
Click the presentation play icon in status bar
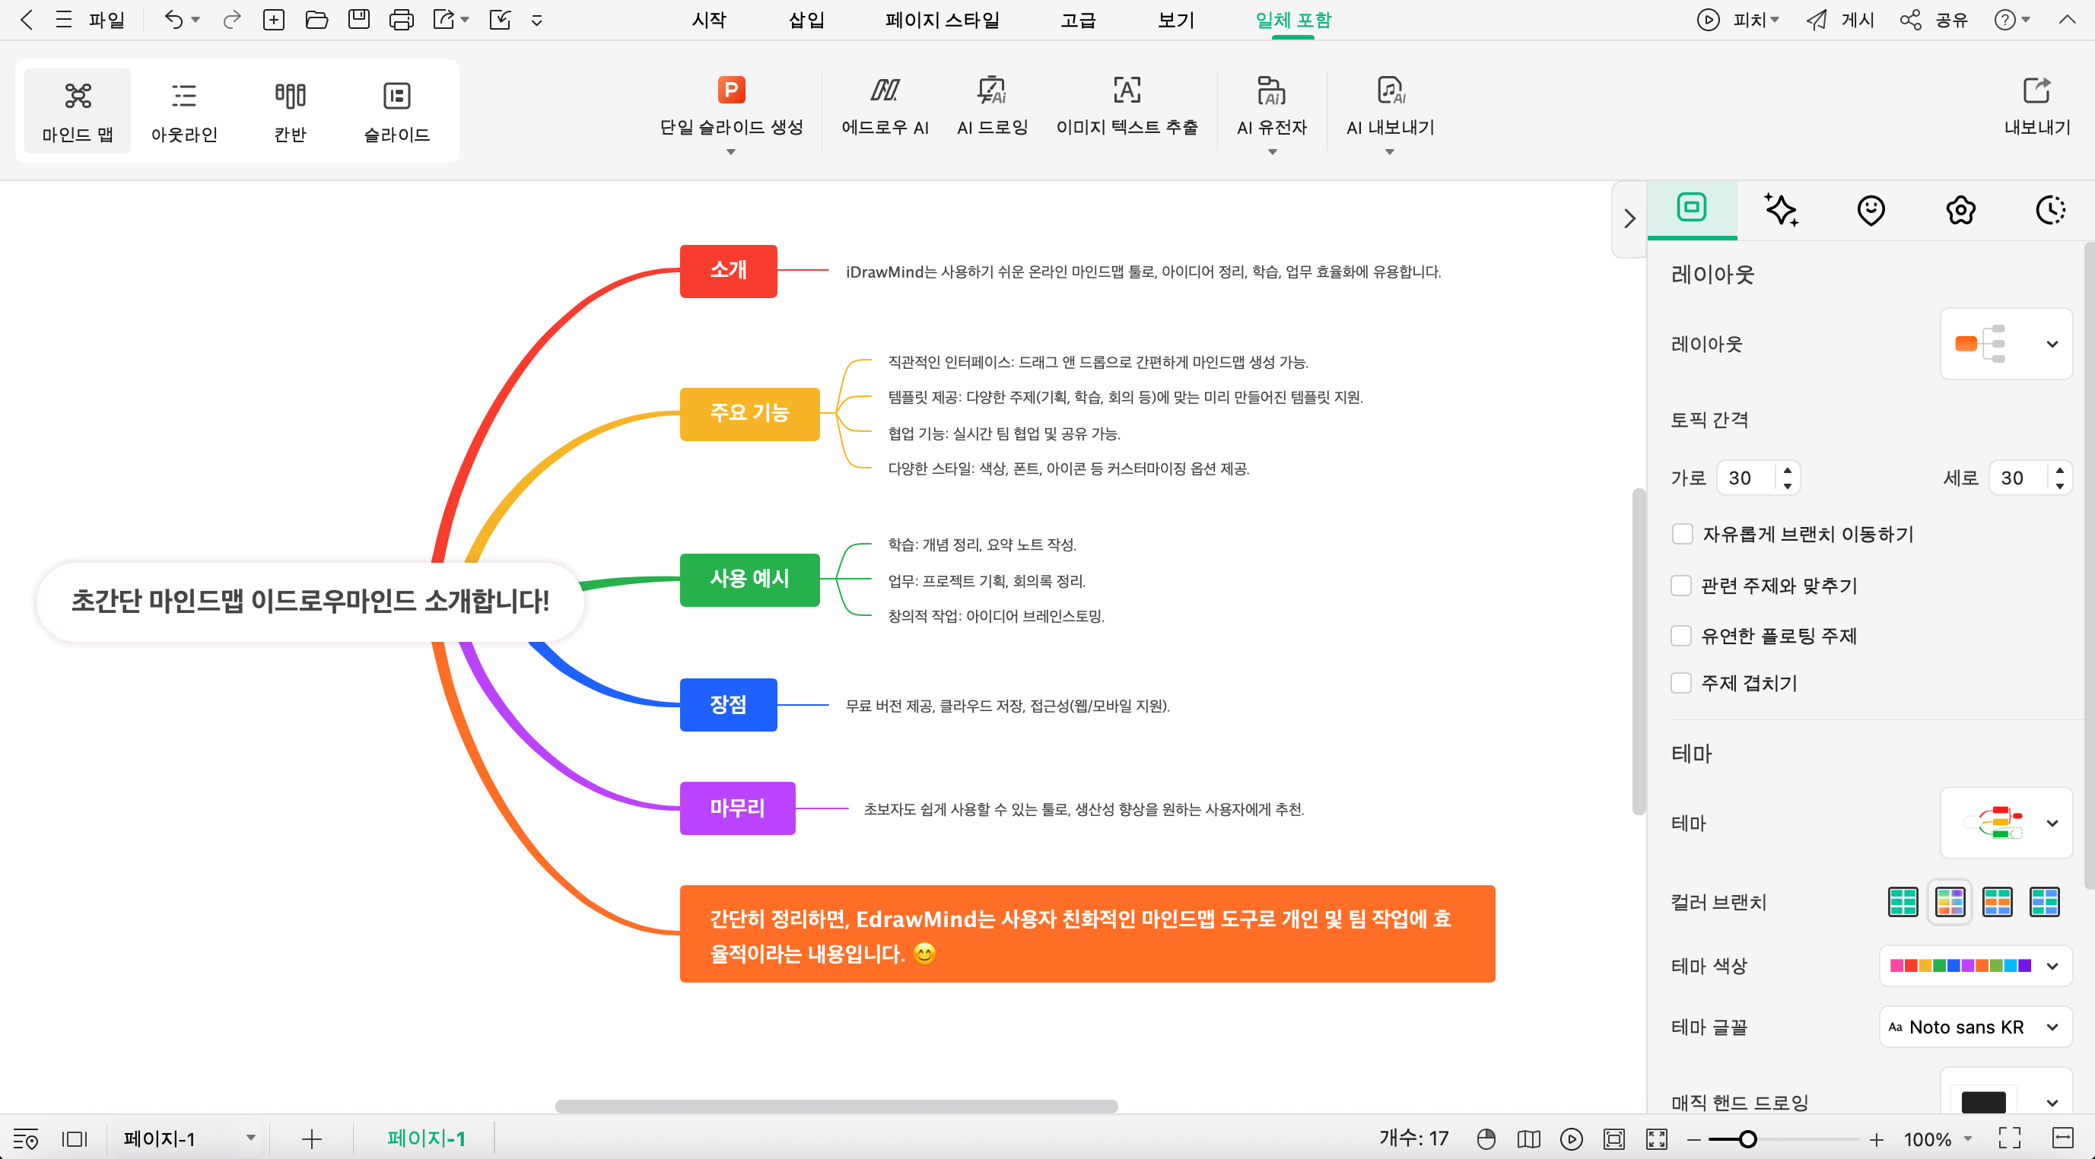1572,1138
